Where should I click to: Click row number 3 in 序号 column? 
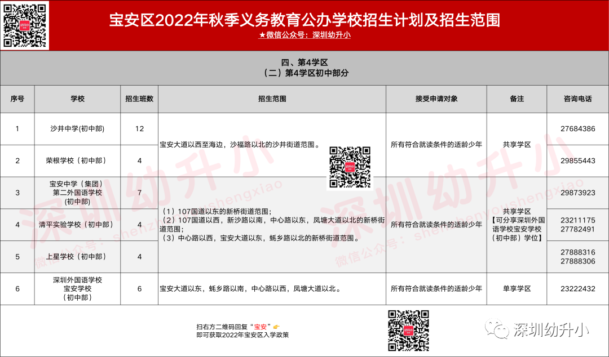(17, 193)
